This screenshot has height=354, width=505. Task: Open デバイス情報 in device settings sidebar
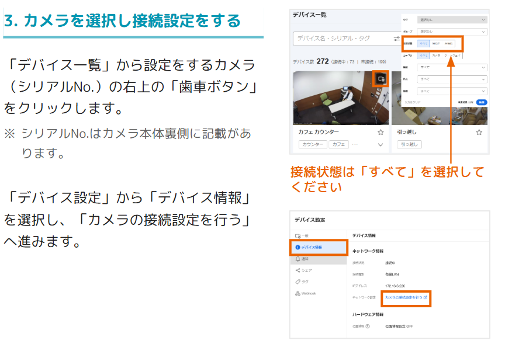point(318,247)
